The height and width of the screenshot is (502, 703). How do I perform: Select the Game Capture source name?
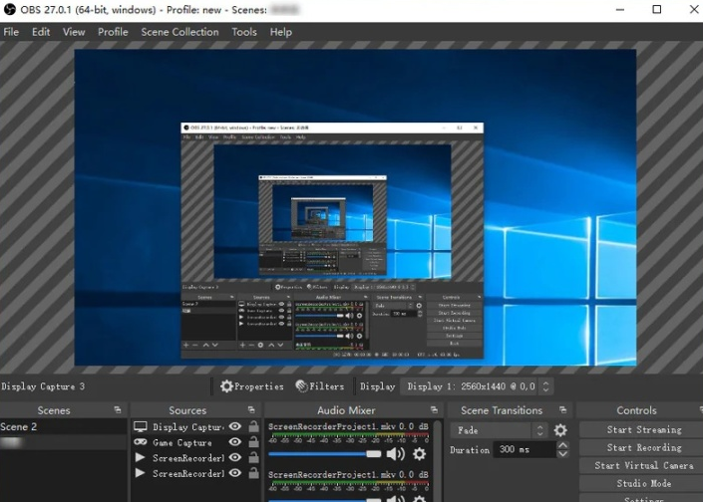182,442
